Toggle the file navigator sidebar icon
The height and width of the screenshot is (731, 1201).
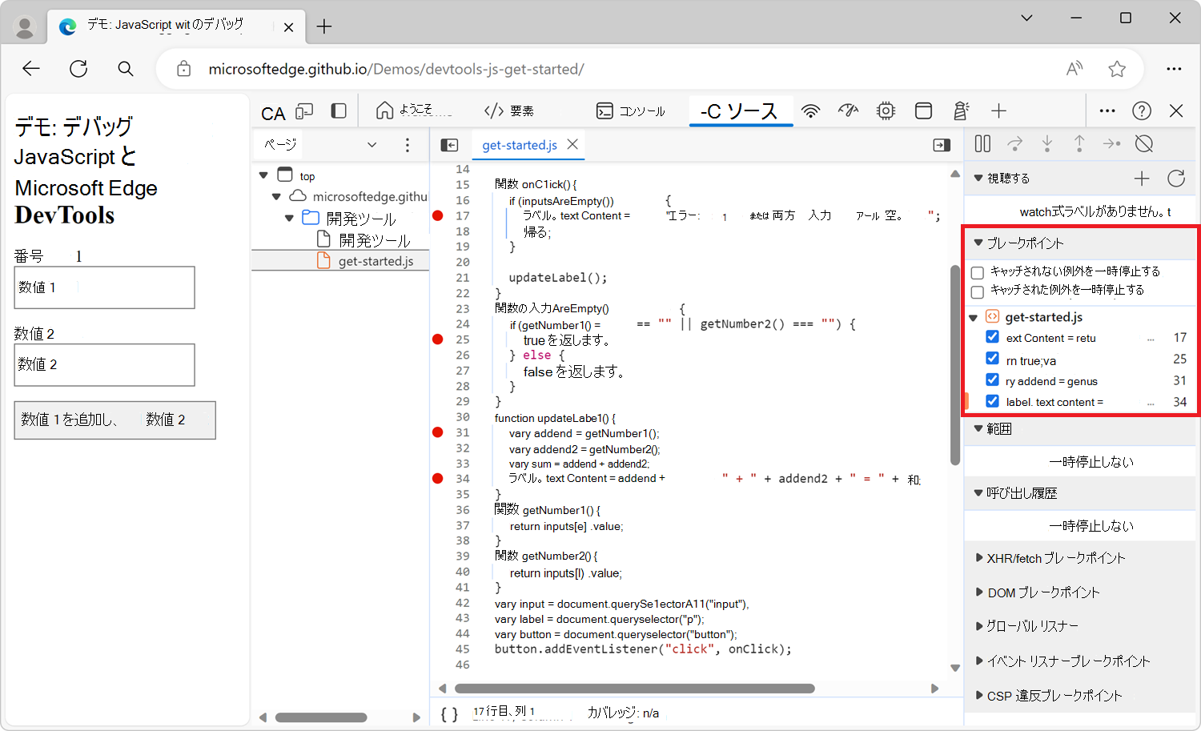tap(449, 145)
